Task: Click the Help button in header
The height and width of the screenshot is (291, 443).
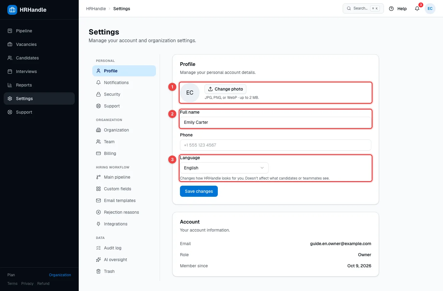Action: coord(398,9)
